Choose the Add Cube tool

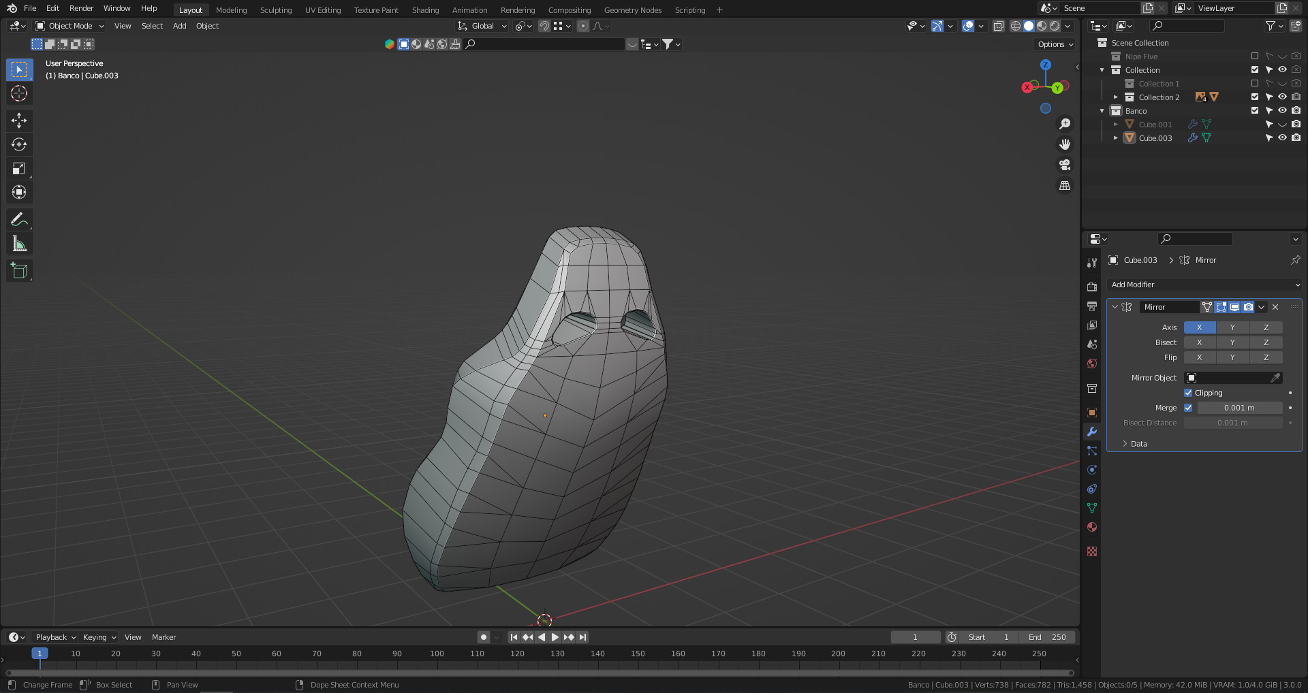coord(19,270)
